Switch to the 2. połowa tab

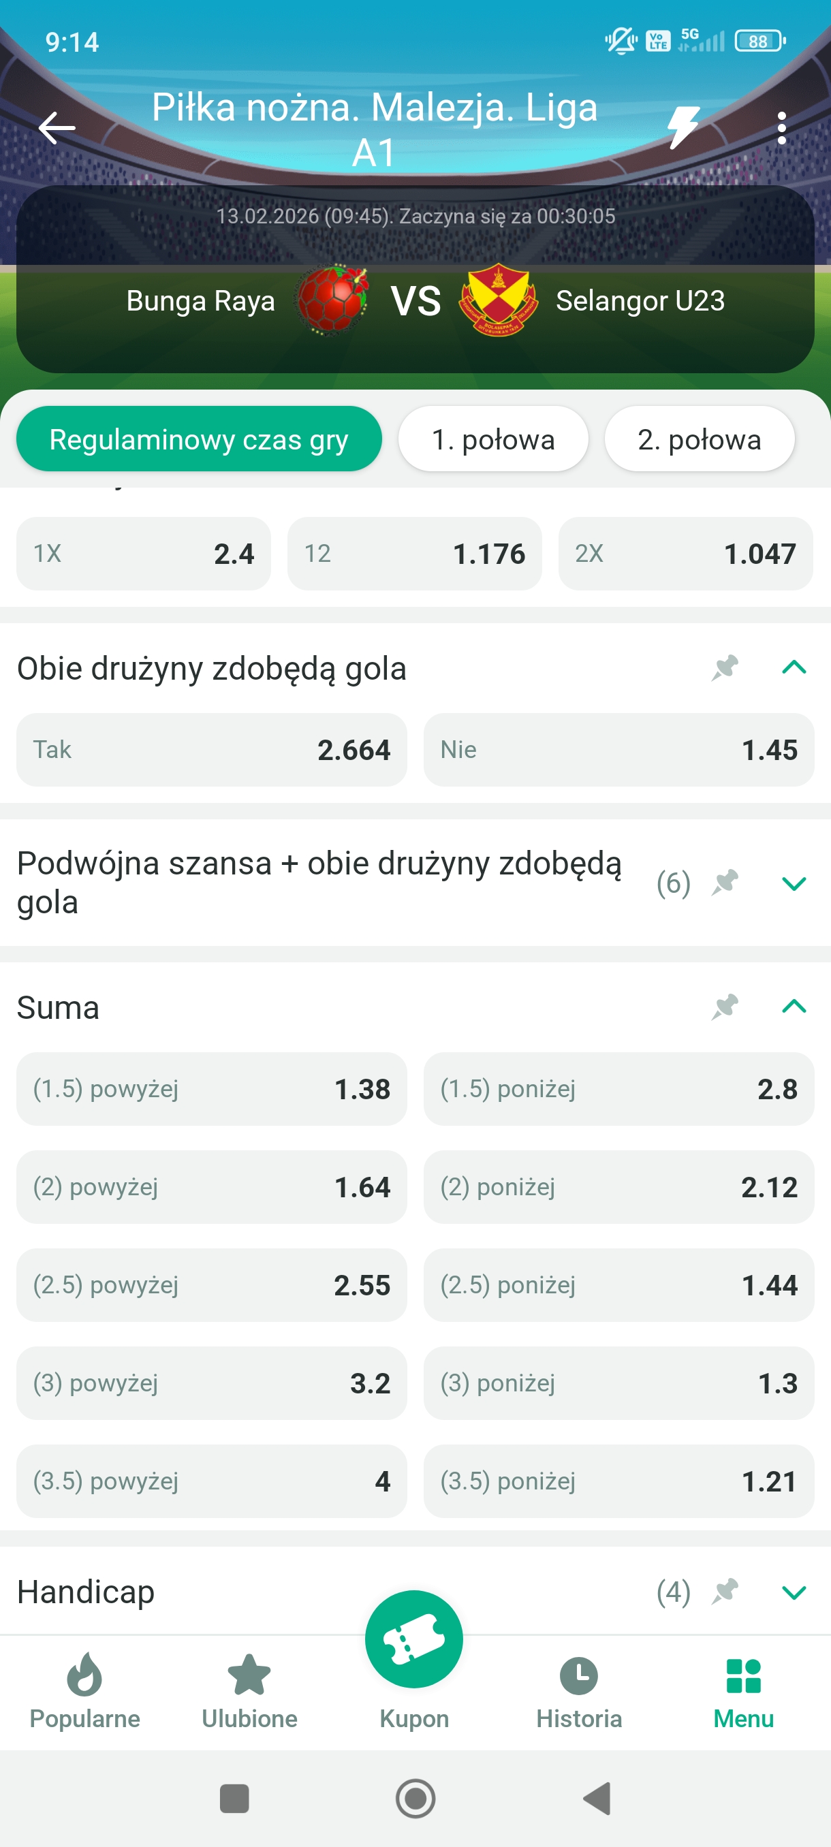tap(699, 439)
